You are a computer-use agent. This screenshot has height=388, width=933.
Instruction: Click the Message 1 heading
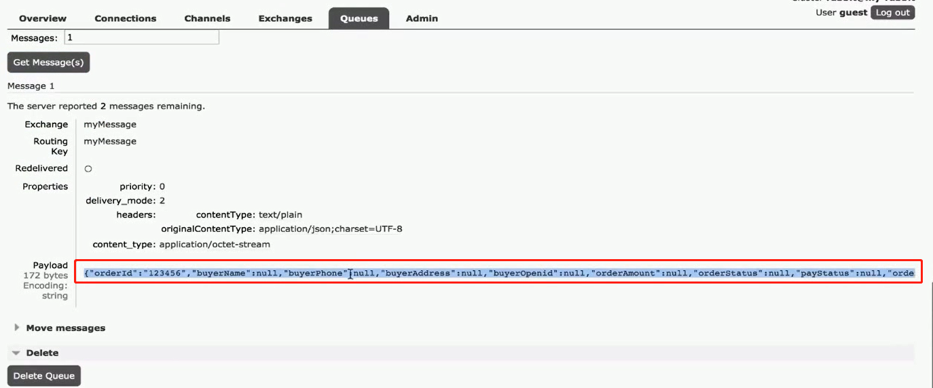click(x=31, y=86)
